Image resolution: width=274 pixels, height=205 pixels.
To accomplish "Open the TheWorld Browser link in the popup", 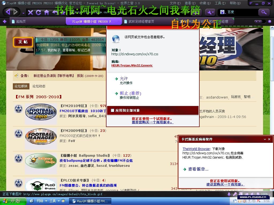I will 196,149.
